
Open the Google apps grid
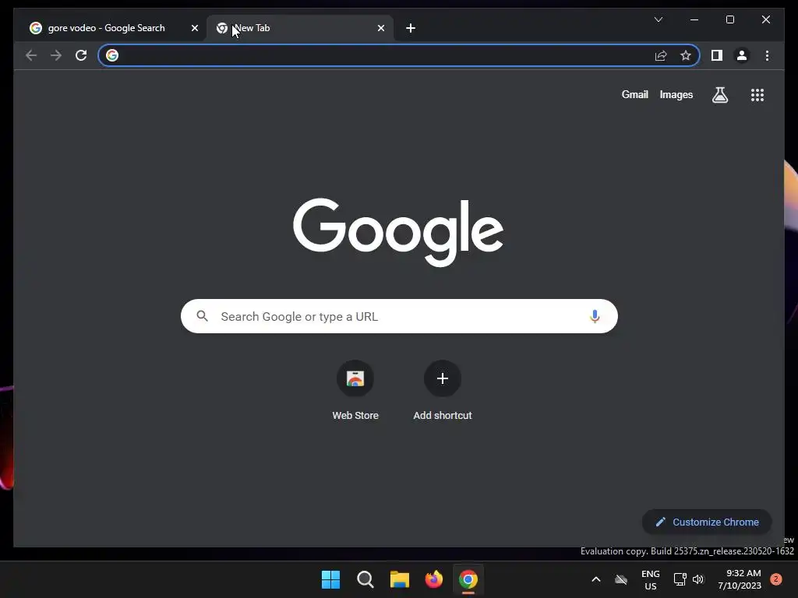pos(757,94)
